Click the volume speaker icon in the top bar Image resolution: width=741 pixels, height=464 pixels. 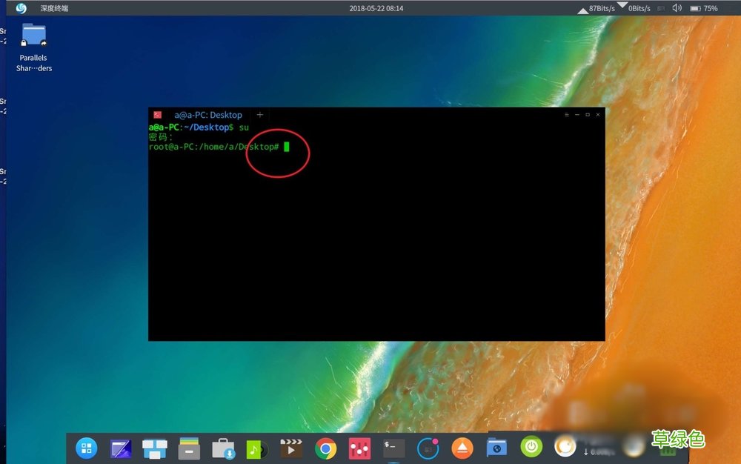[x=677, y=8]
